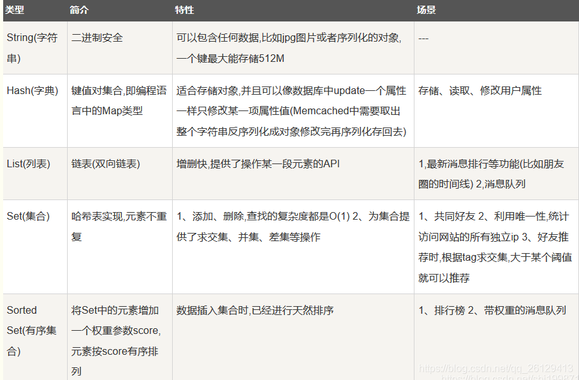Click the 场景 column header
Image resolution: width=579 pixels, height=380 pixels.
coord(496,10)
